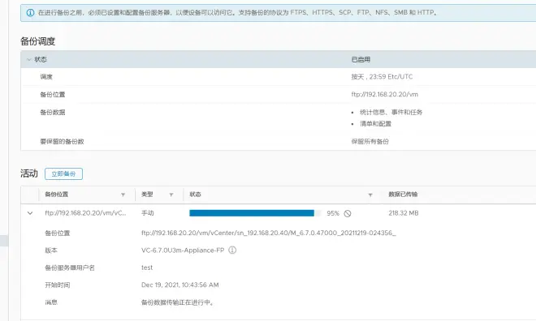536x321 pixels.
Task: Select the schedule value 按天, 23:59 Etc/UTC
Action: point(382,77)
